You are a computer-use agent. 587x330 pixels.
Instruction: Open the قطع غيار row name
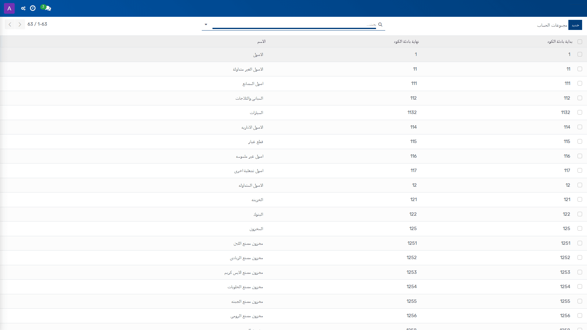tap(256, 142)
